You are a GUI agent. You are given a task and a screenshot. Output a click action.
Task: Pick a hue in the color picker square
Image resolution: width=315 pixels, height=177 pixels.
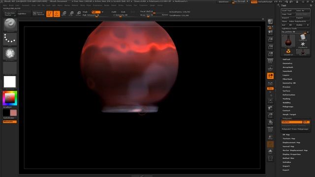click(10, 98)
